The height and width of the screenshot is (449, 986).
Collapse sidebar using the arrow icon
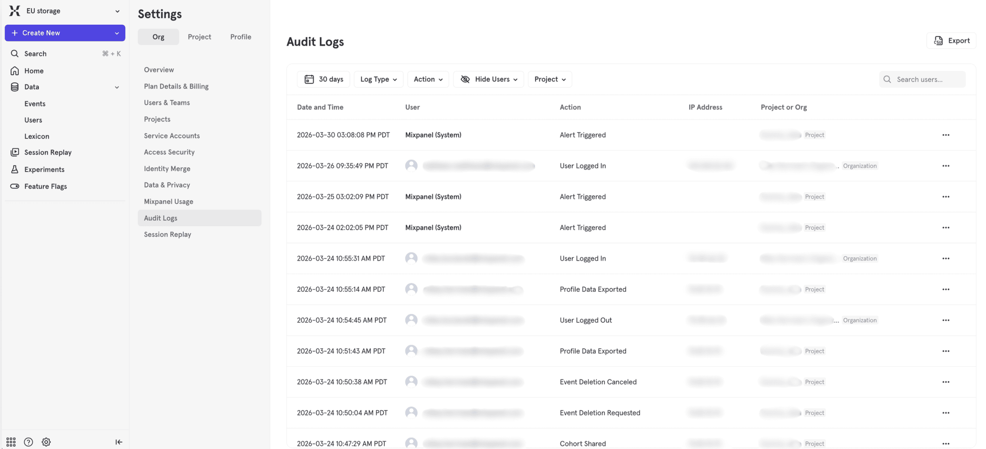[119, 442]
